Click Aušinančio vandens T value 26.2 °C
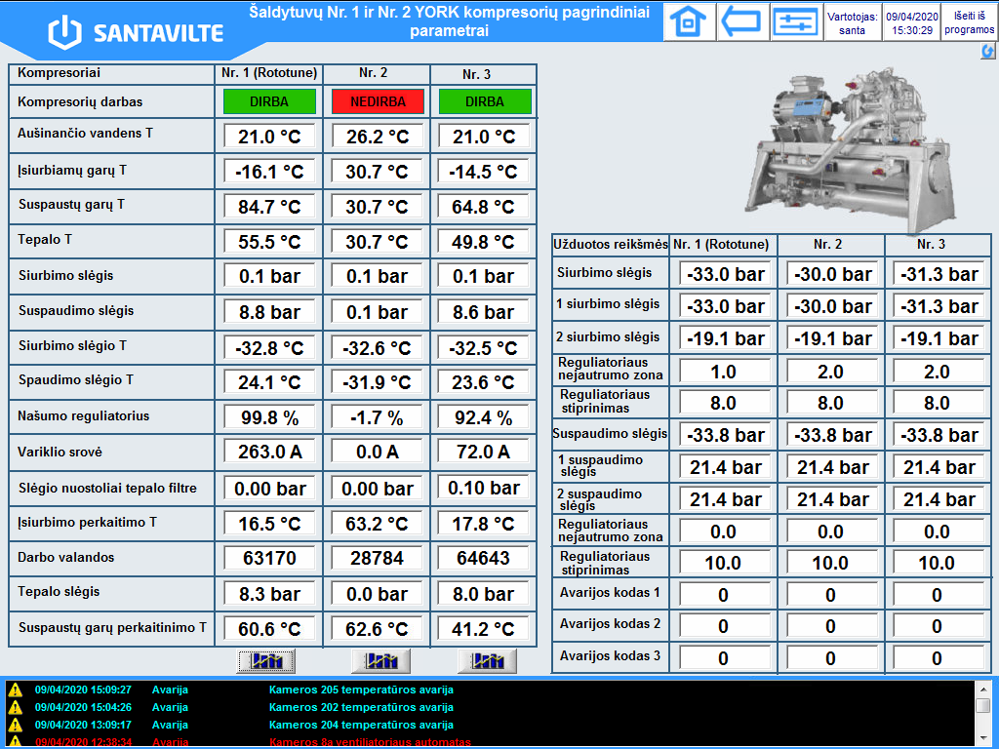Screen dimensions: 999x749 click(378, 137)
